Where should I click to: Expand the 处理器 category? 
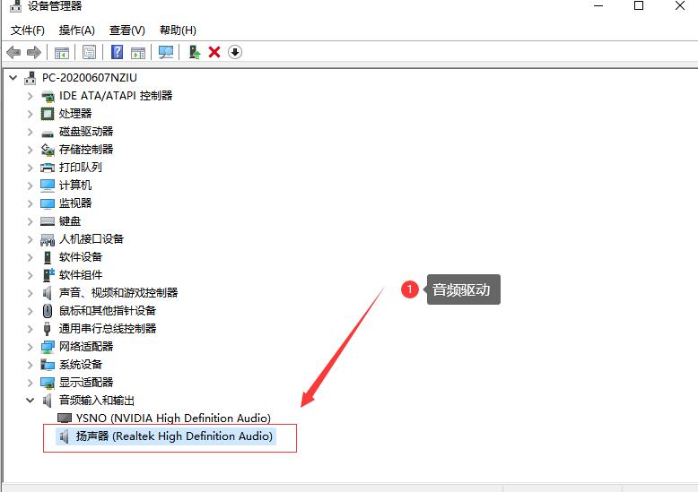(30, 114)
